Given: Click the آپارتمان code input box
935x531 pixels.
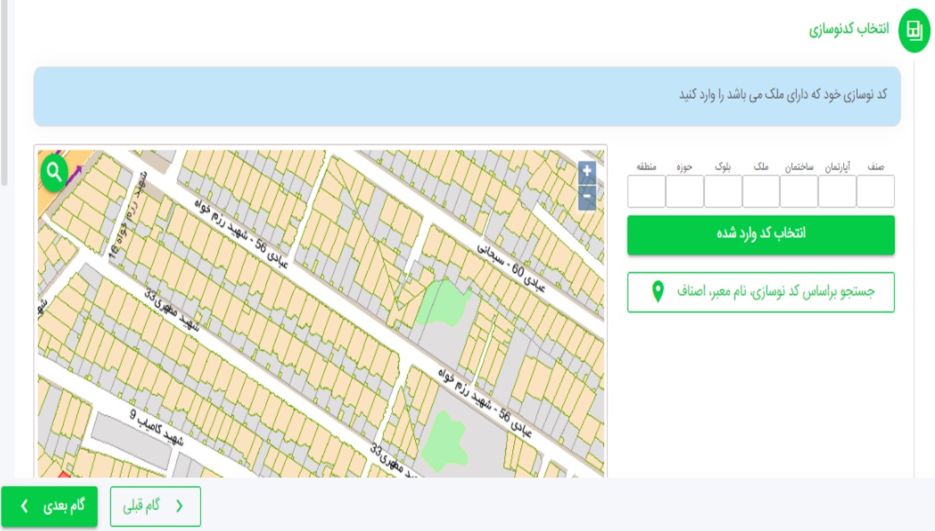Looking at the screenshot, I should tap(837, 191).
